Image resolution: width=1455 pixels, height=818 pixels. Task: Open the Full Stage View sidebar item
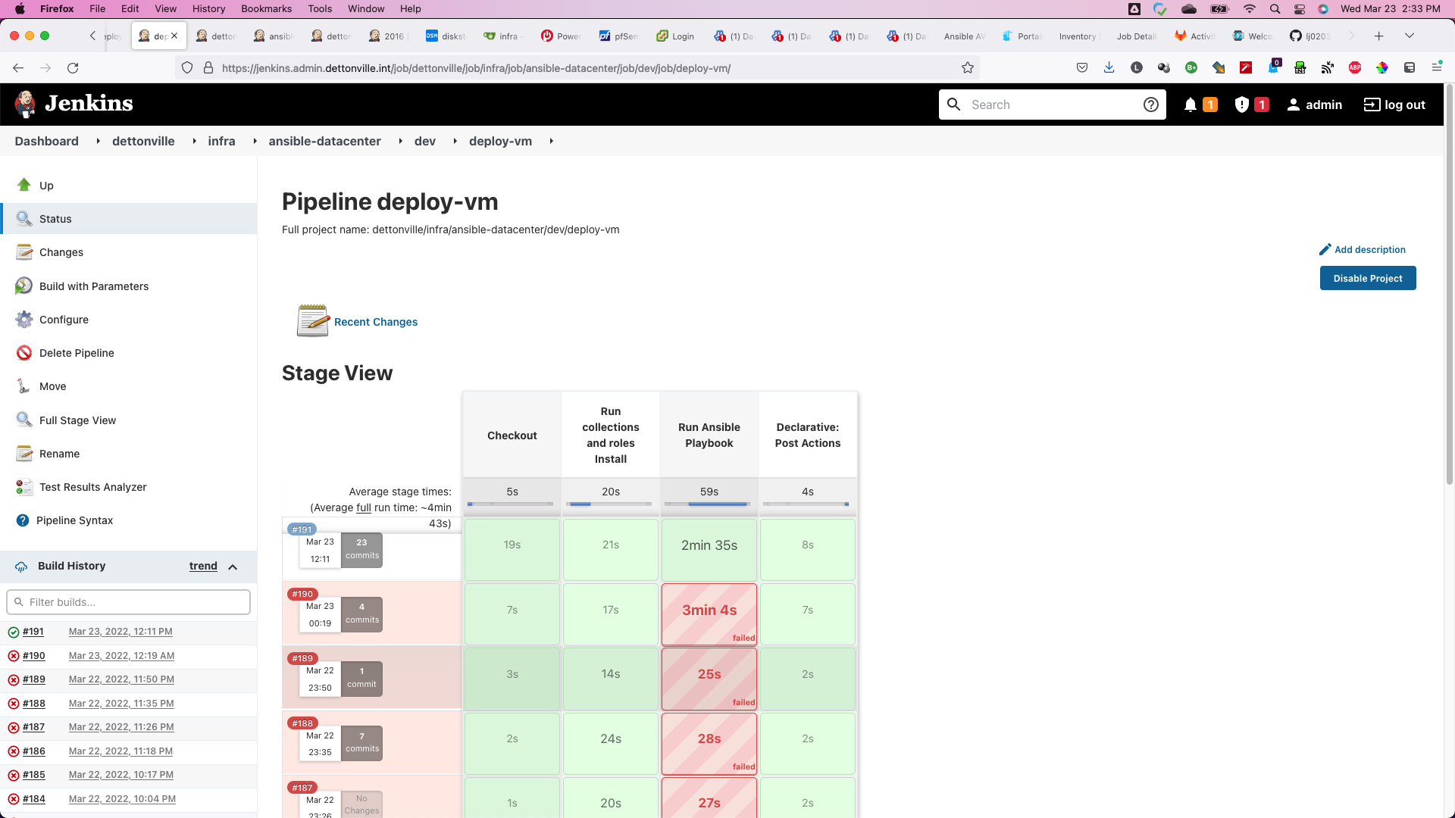coord(77,420)
